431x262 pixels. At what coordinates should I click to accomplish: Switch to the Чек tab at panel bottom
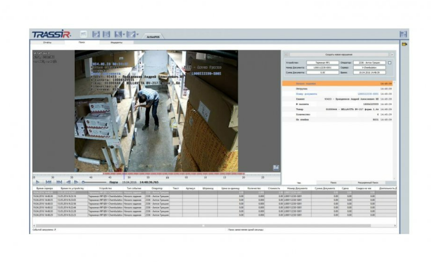(x=299, y=183)
